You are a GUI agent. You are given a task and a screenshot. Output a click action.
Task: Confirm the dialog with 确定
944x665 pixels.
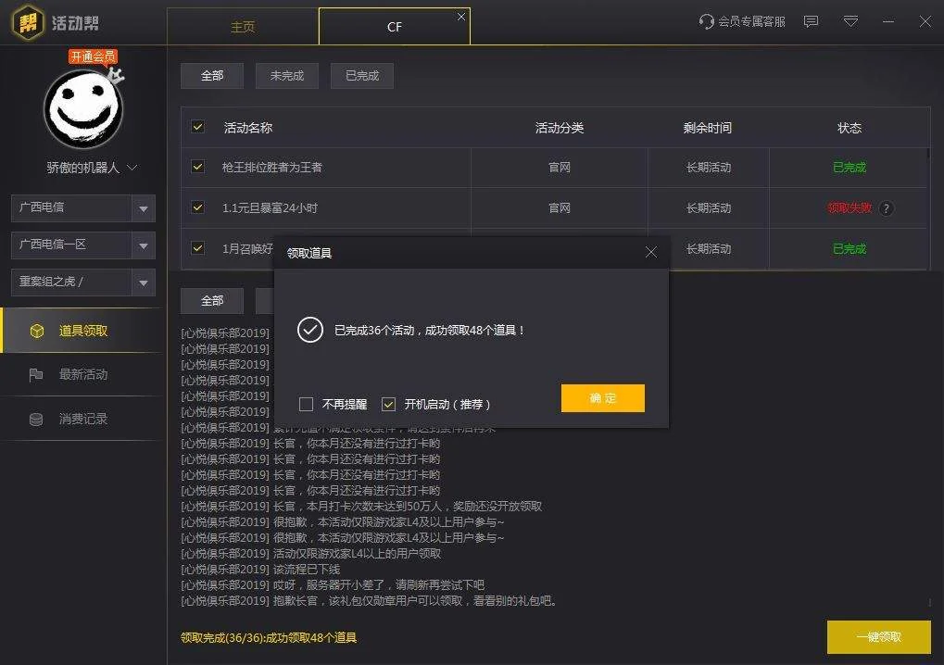(603, 398)
